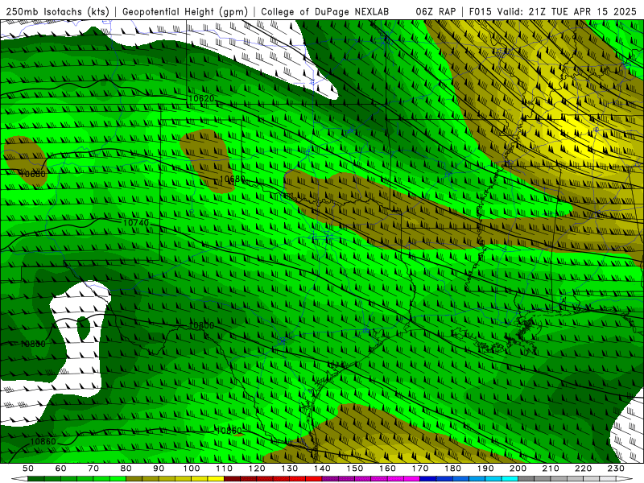Click the 50 knot colorbar label
The width and height of the screenshot is (644, 483).
(x=28, y=469)
